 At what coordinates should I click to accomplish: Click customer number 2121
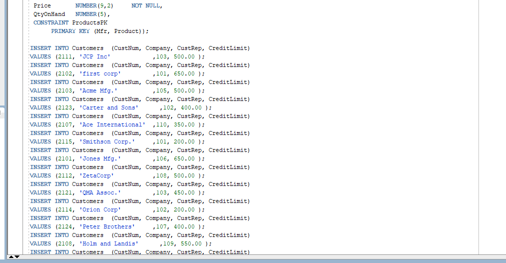point(65,192)
